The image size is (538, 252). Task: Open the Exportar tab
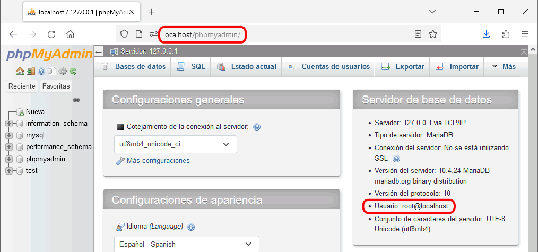point(403,66)
